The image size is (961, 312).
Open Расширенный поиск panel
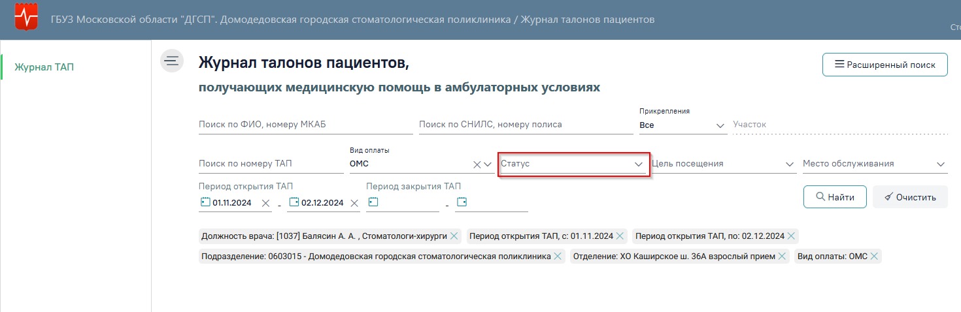point(885,65)
